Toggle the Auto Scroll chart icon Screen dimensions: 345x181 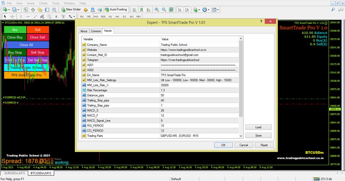point(180,10)
